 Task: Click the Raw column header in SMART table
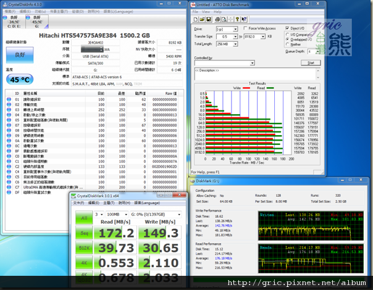coord(171,93)
